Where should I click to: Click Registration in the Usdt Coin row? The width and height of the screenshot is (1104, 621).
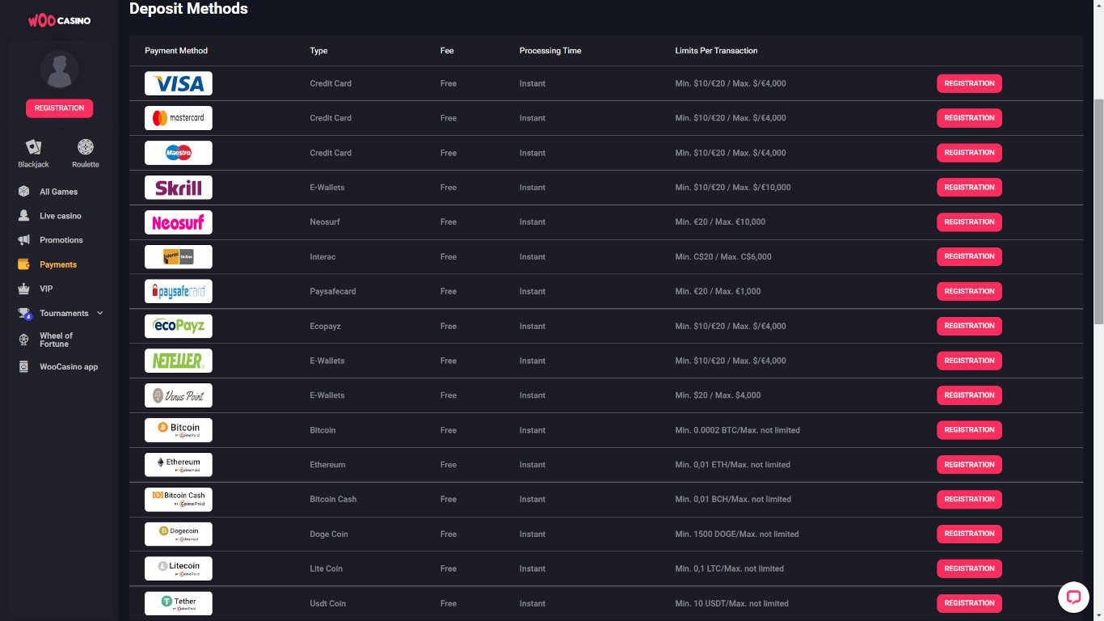pos(969,603)
